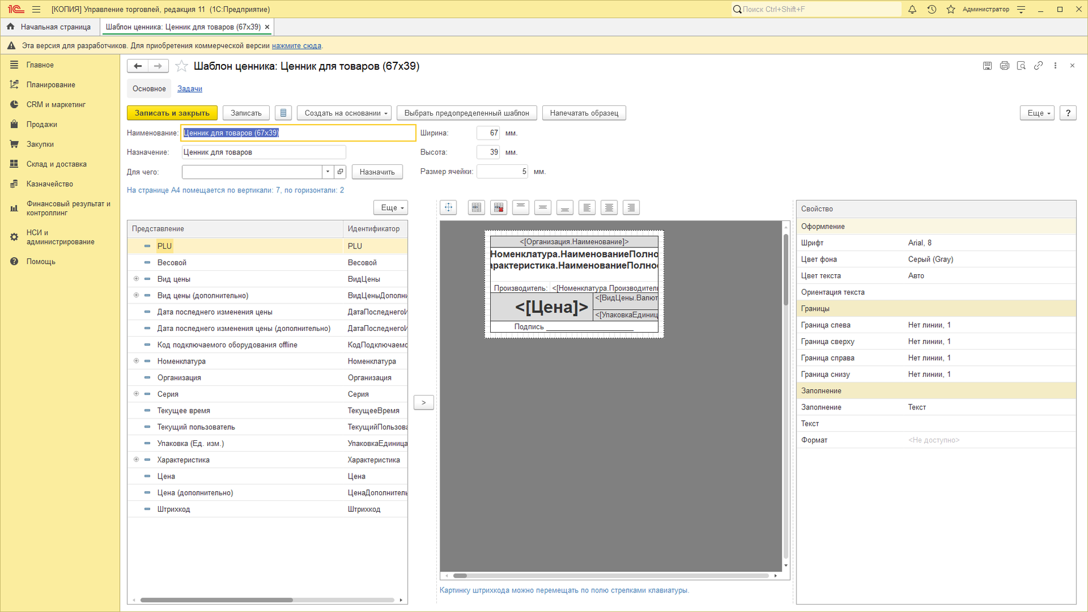This screenshot has height=612, width=1088.
Task: Align text right in template editor
Action: click(x=631, y=208)
